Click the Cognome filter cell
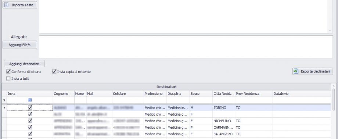The width and height of the screenshot is (338, 139). (64, 100)
